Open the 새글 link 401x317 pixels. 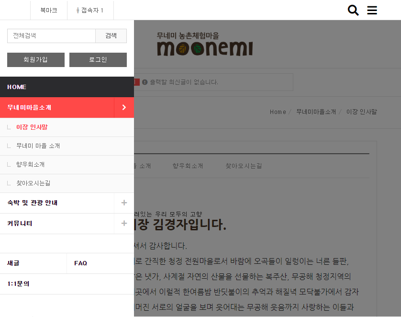tap(13, 263)
